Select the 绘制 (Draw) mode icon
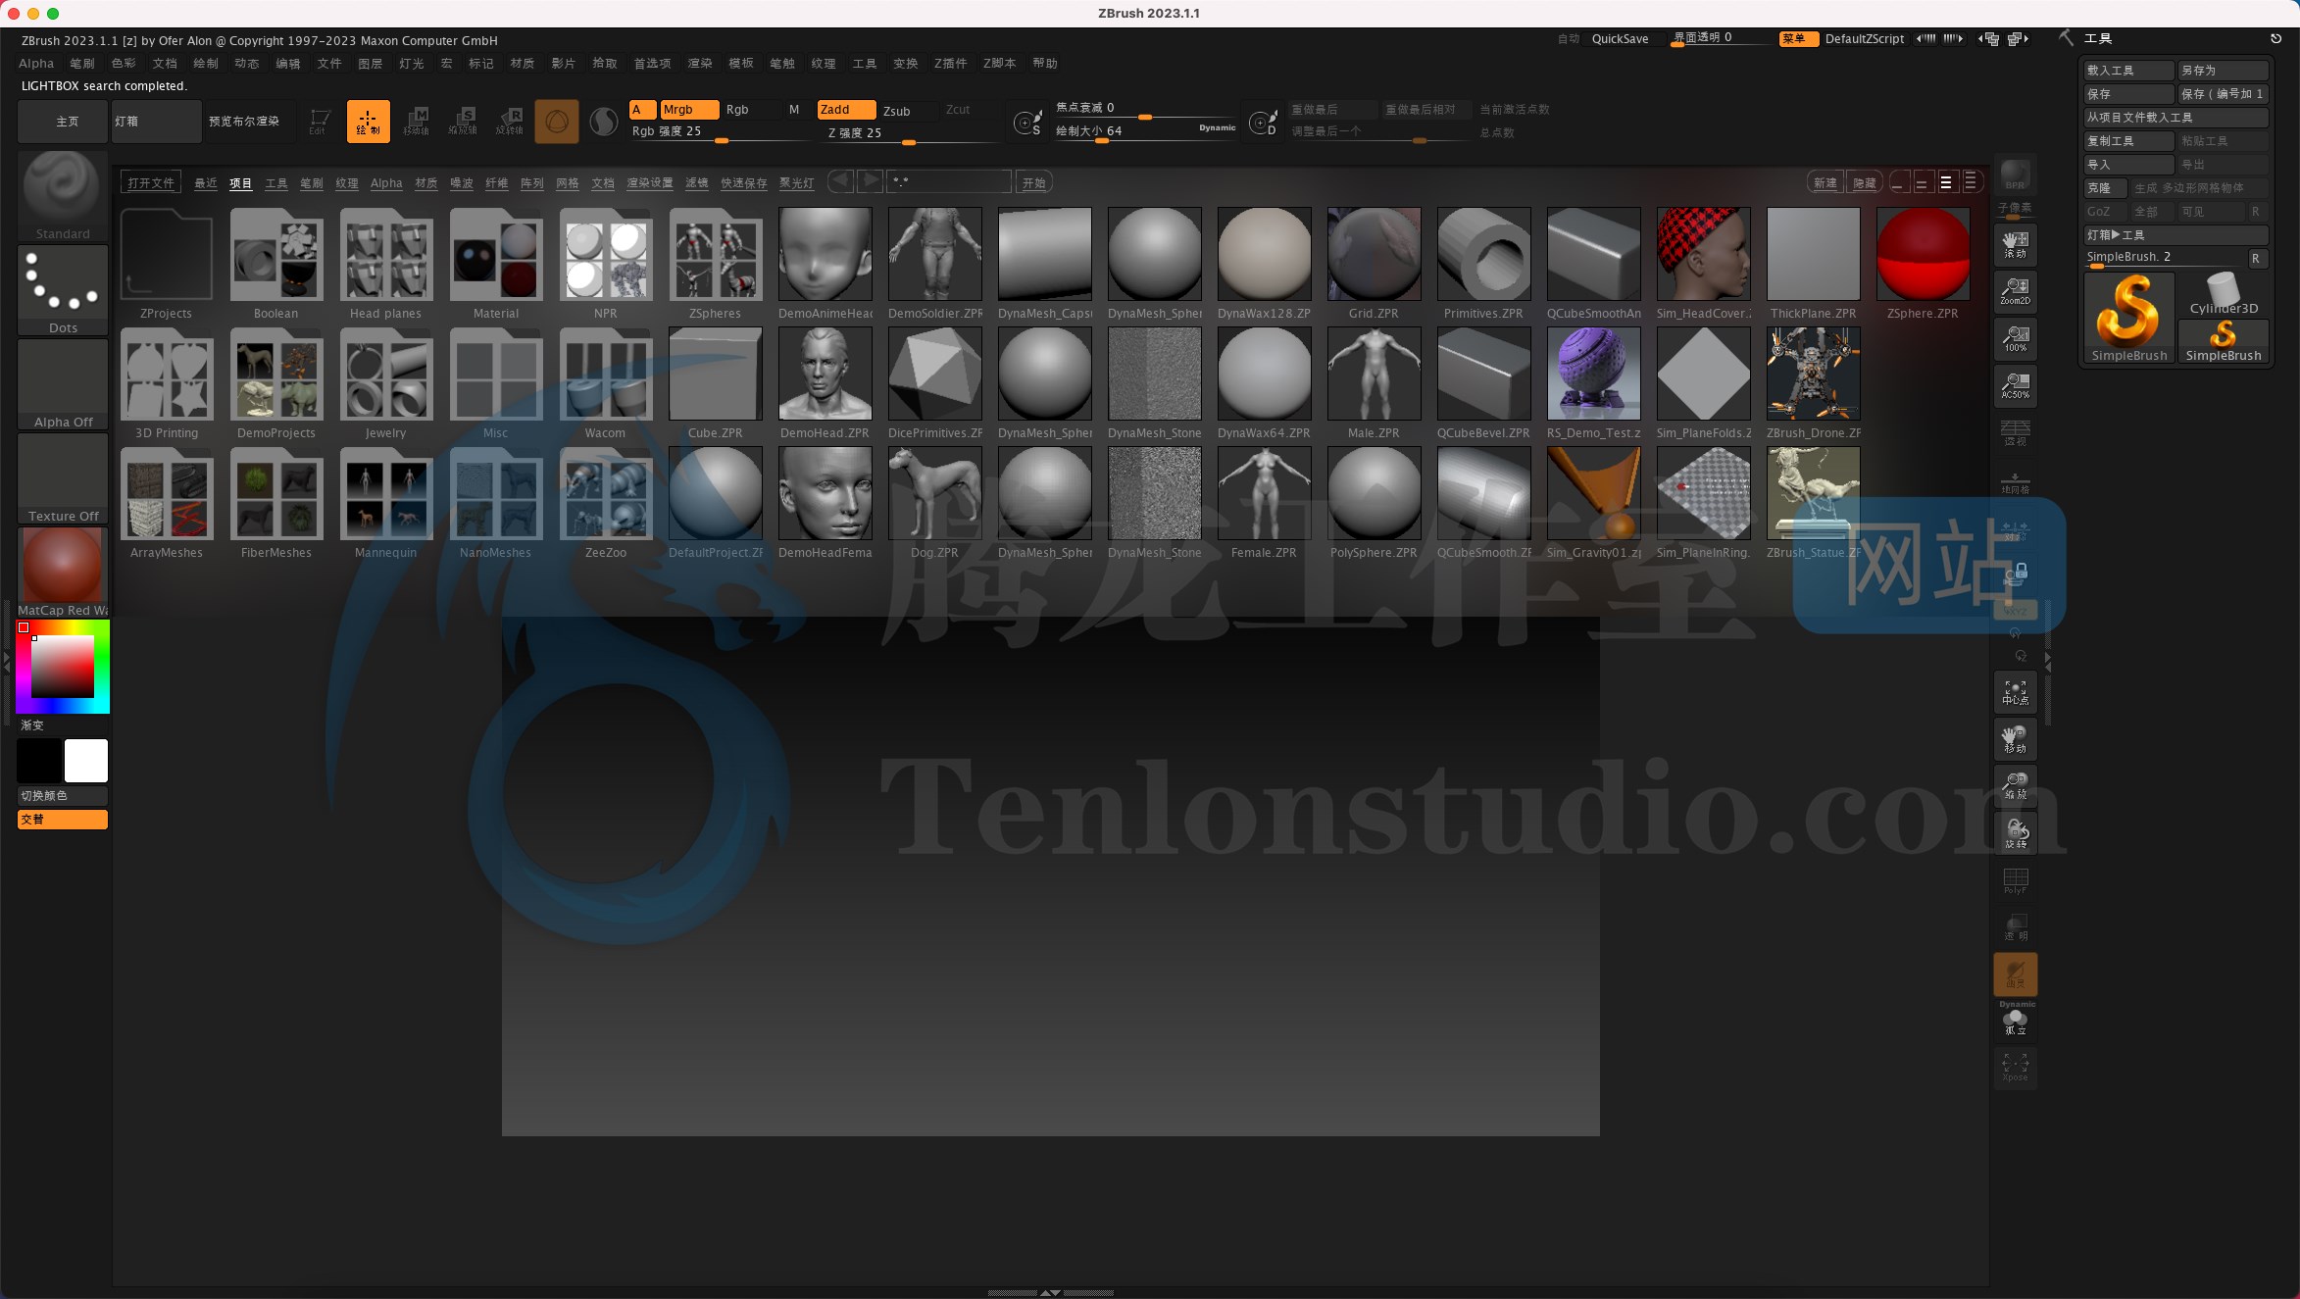Viewport: 2300px width, 1299px height. 368,122
